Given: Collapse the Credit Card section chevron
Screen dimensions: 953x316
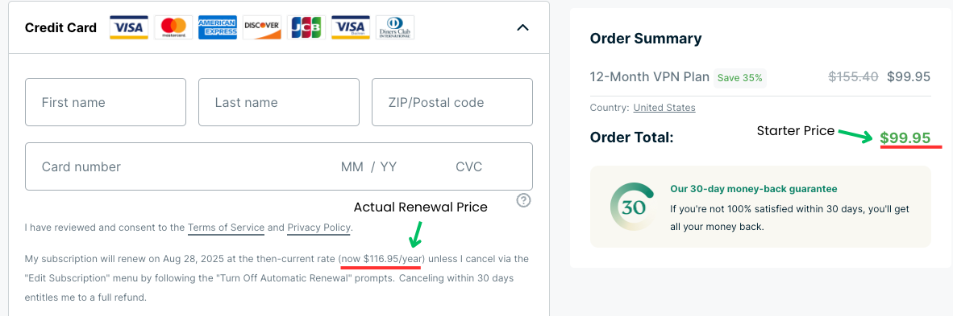Looking at the screenshot, I should coord(522,27).
